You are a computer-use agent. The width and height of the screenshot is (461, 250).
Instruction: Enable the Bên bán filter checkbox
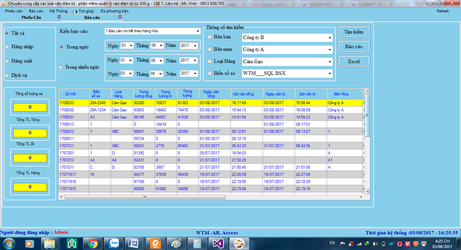coord(209,37)
